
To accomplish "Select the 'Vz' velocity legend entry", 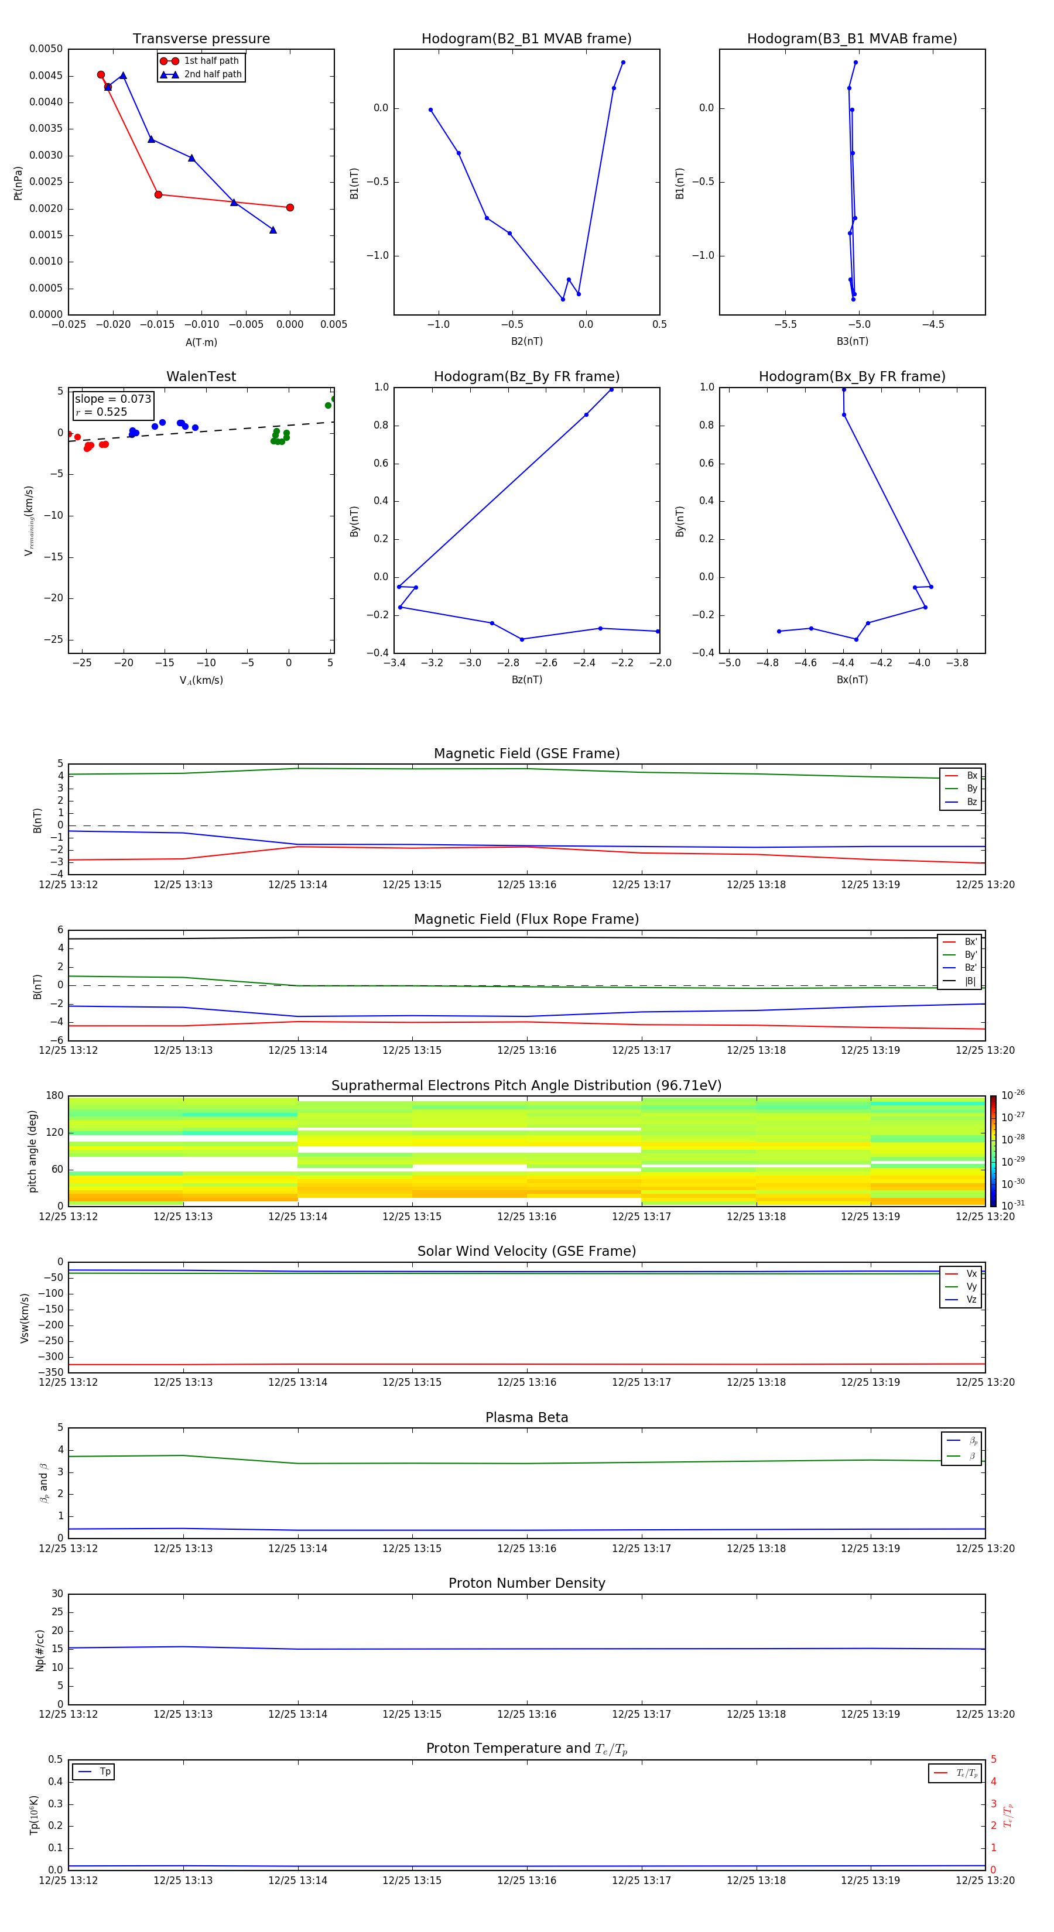I will click(x=961, y=1299).
